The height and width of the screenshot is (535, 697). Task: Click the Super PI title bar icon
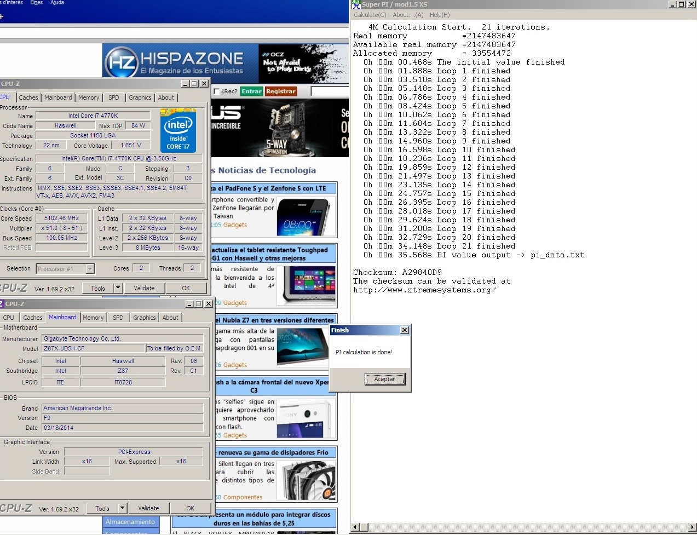pos(356,4)
